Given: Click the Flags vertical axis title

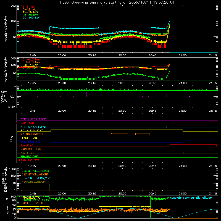Looking at the screenshot, I should [11, 138].
